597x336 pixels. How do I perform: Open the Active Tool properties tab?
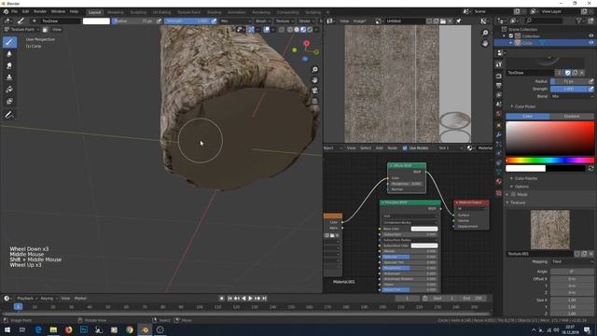coord(499,65)
